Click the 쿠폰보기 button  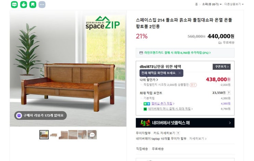[222, 67]
